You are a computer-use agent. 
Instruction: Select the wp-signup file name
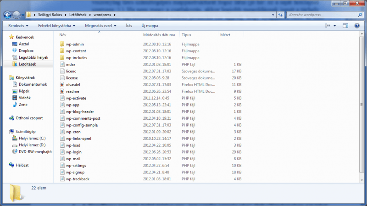75,173
